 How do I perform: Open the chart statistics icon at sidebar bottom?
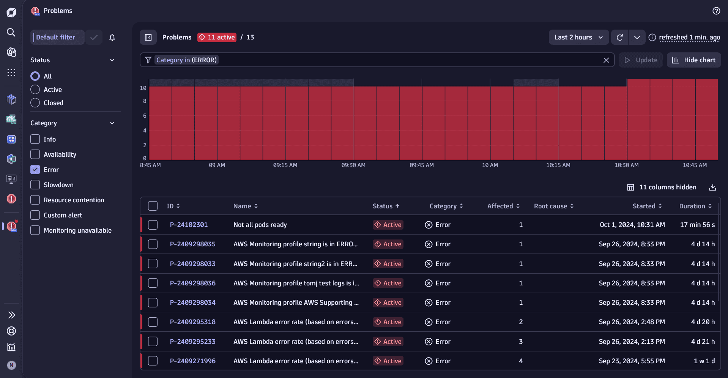click(x=11, y=347)
